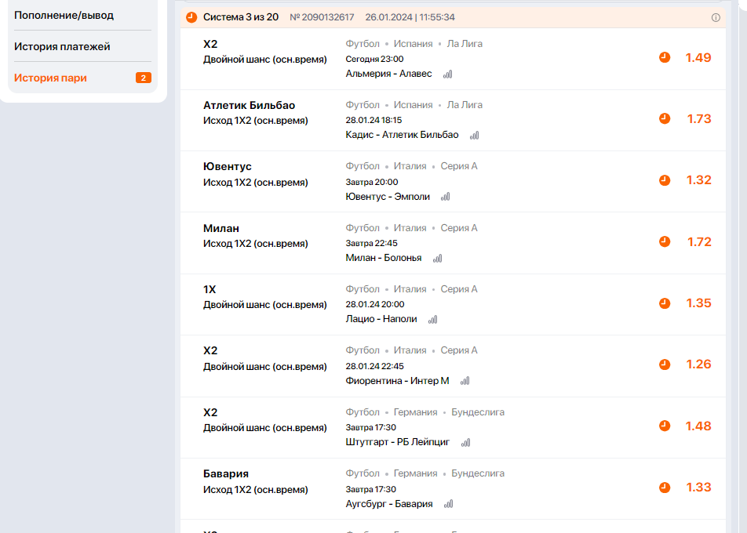Open the match Аугсбург - Бавария
747x533 pixels.
click(389, 504)
